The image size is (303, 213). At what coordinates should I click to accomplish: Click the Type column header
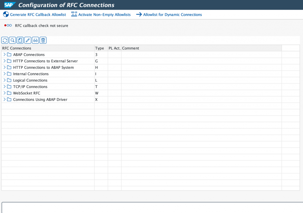click(x=101, y=48)
